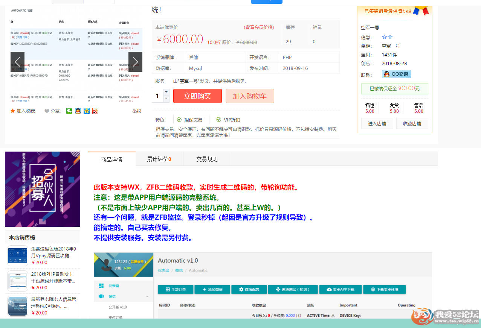Report the listing via 举报
This screenshot has width=481, height=328.
(x=137, y=111)
